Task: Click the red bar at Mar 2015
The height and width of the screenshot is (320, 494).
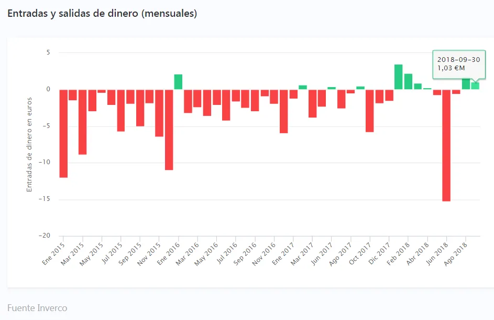Action: pyautogui.click(x=82, y=122)
